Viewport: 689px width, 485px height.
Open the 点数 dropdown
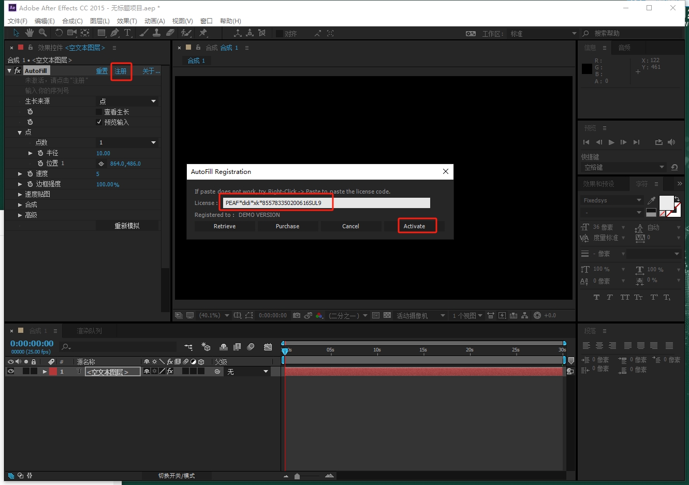tap(128, 142)
